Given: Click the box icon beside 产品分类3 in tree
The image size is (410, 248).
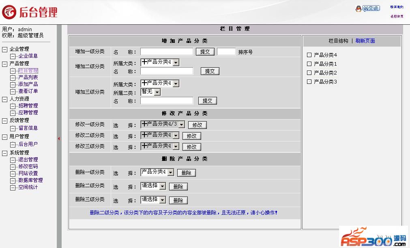Looking at the screenshot, I should [309, 82].
